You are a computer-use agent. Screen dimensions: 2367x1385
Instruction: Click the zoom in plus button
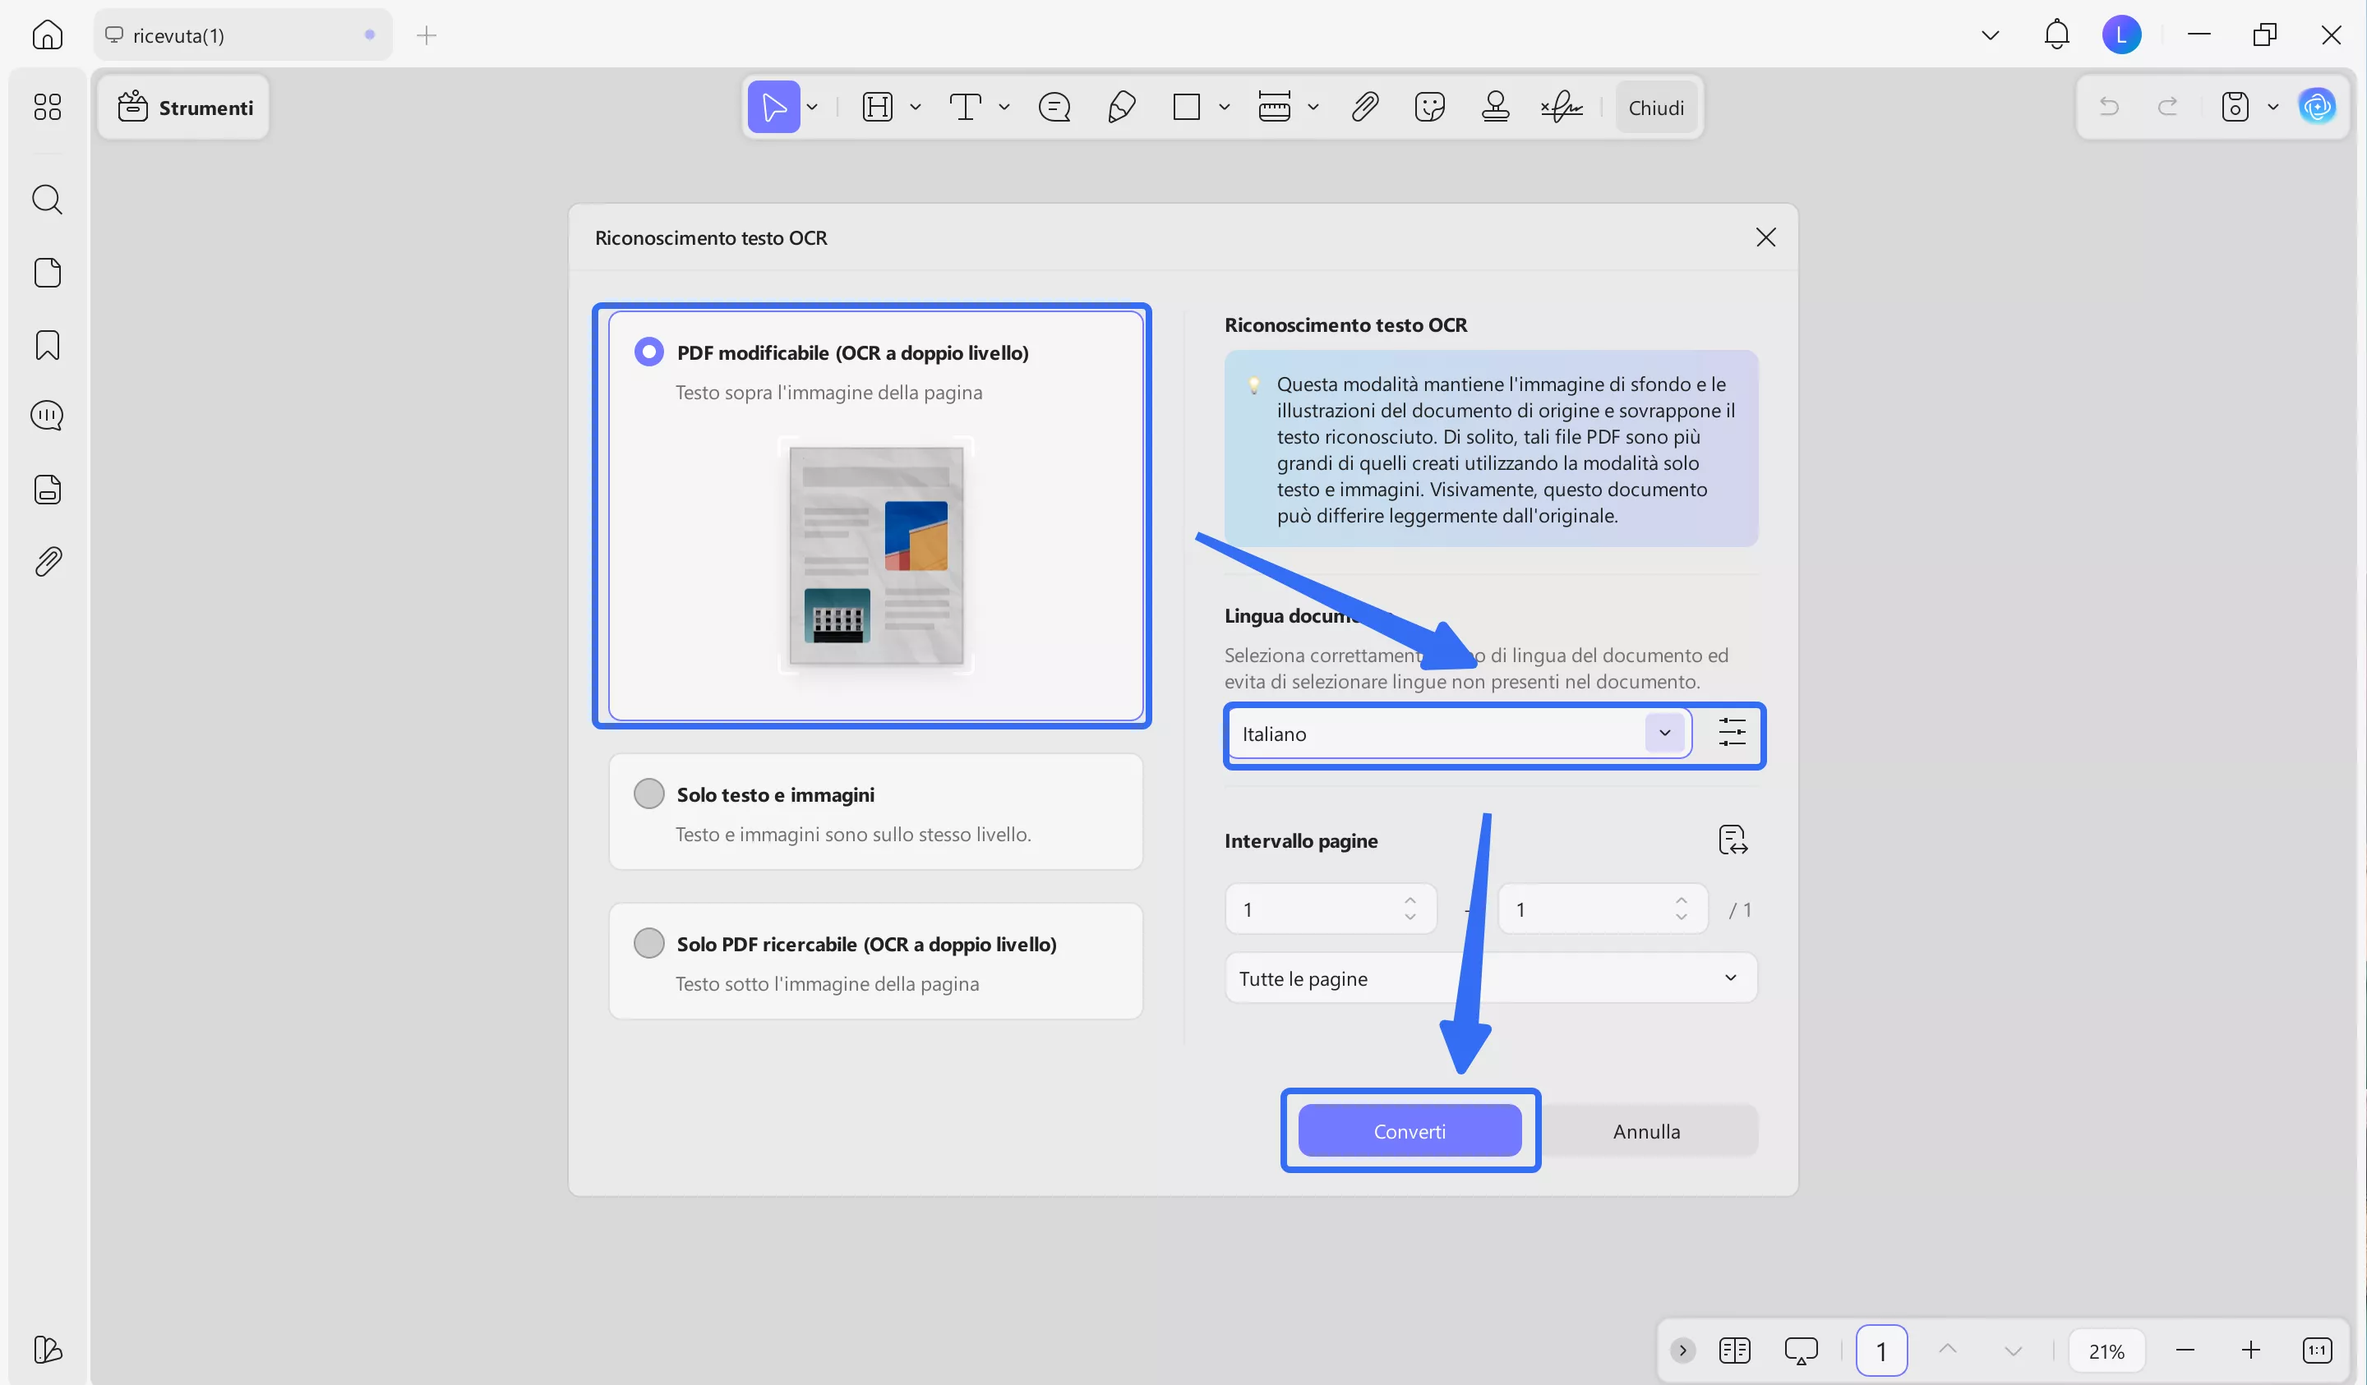2250,1350
